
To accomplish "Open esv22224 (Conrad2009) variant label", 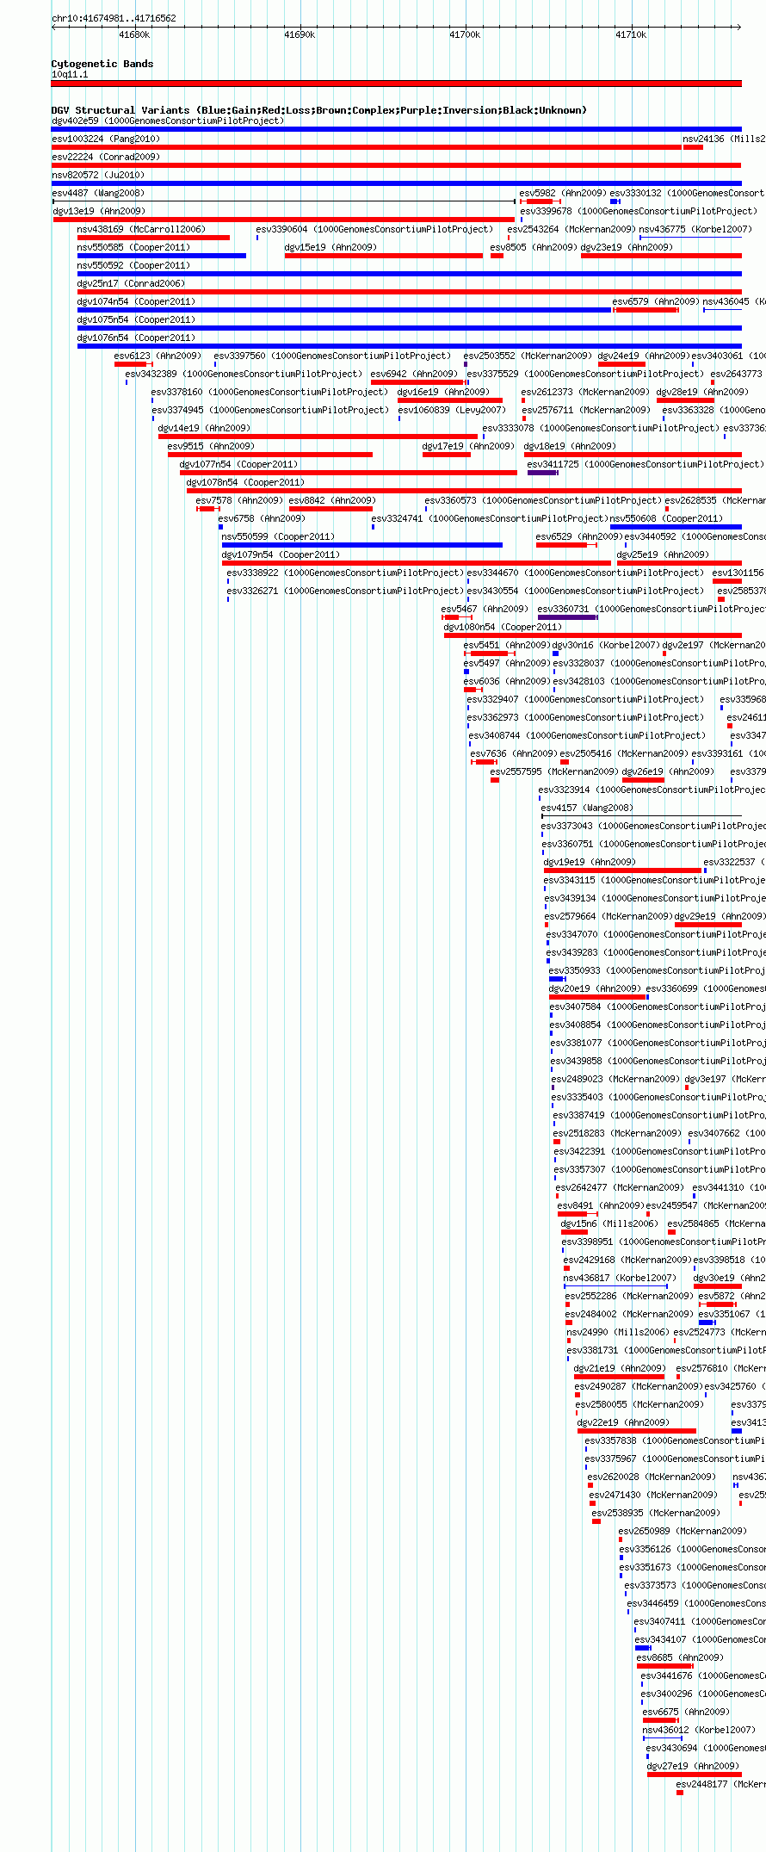I will point(106,157).
